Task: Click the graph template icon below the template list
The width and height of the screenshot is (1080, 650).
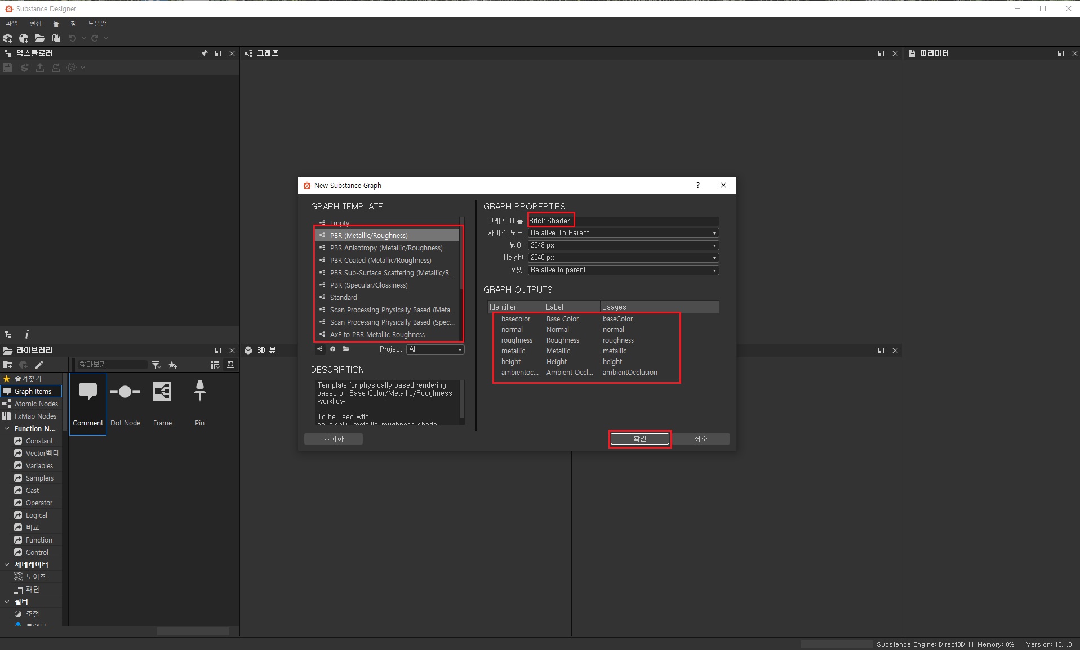Action: point(320,349)
